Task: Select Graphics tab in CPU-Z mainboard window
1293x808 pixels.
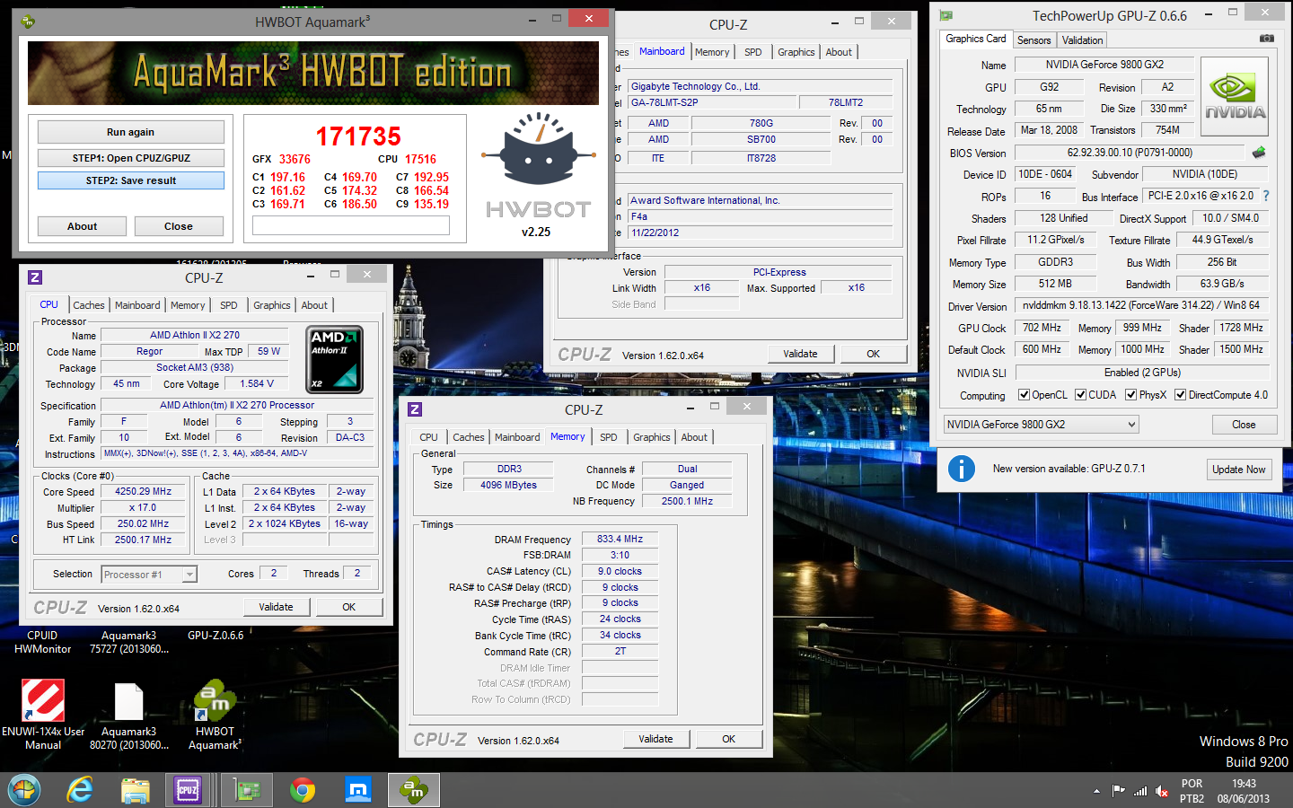Action: tap(796, 52)
